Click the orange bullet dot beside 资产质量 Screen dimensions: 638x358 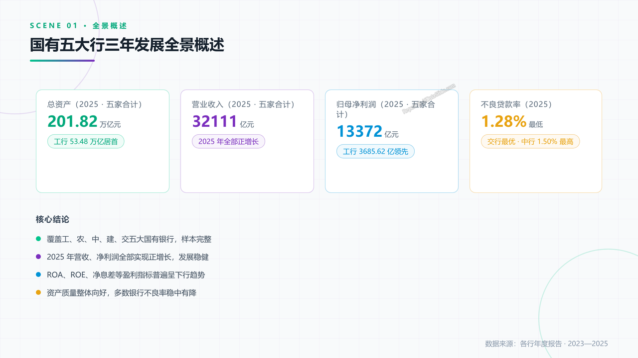(x=38, y=293)
